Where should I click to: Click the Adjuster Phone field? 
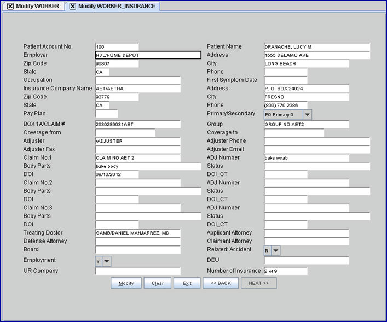317,141
